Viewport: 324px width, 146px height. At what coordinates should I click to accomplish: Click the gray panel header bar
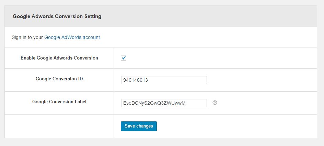coord(206,16)
